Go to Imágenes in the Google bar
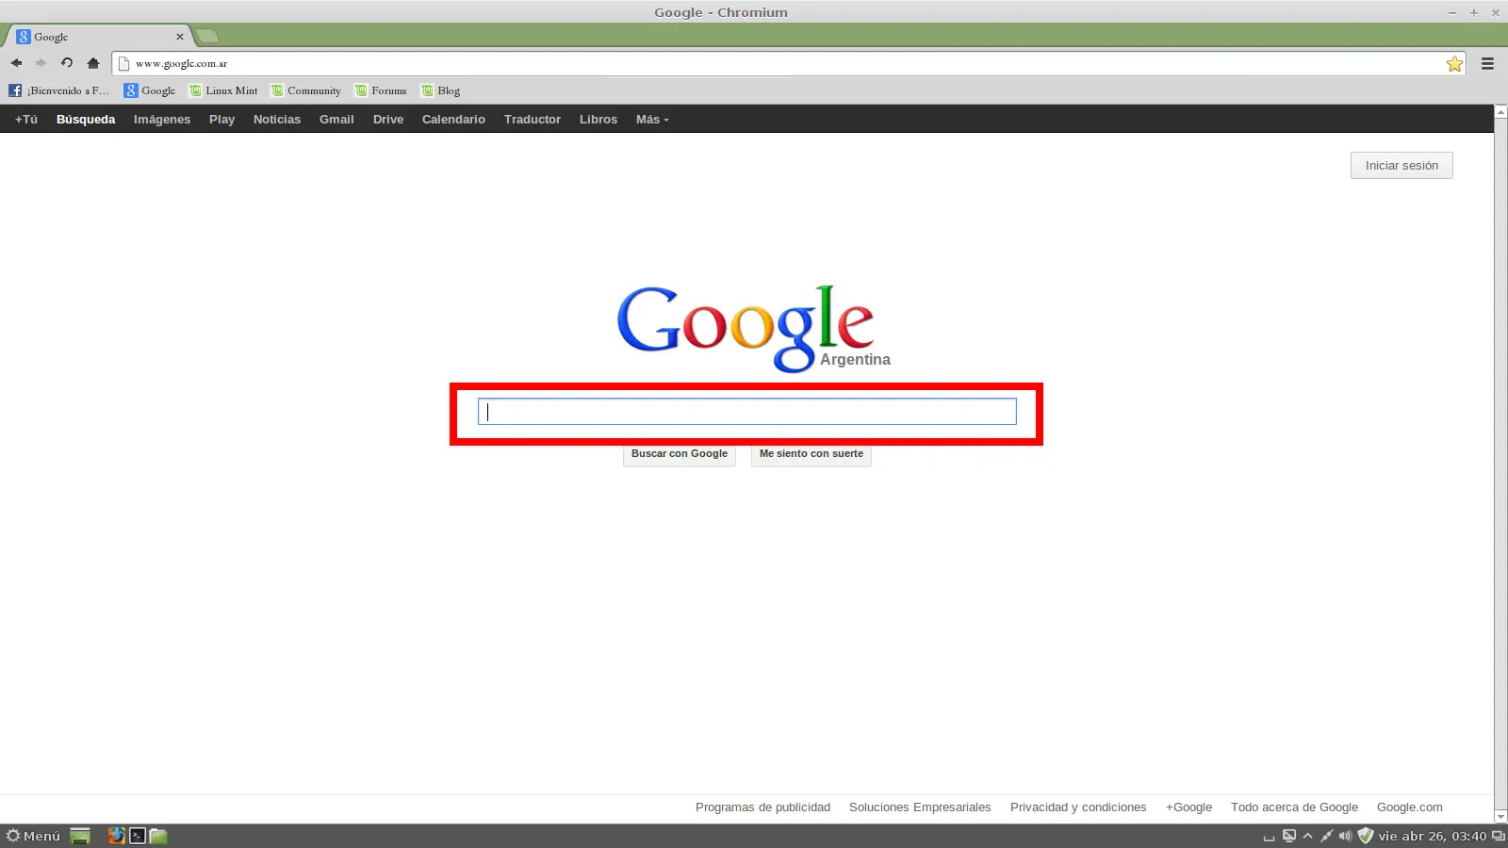The image size is (1508, 848). (x=162, y=120)
